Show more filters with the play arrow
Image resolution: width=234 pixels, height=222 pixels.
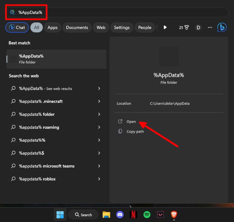(x=165, y=27)
